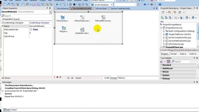199x112 pixels.
Task: Click the Add to Project toolbar icon
Action: [47, 5]
